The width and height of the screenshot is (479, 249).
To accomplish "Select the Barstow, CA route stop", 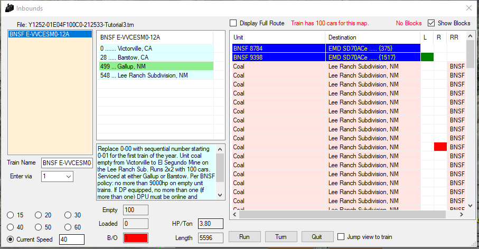I will (156, 58).
